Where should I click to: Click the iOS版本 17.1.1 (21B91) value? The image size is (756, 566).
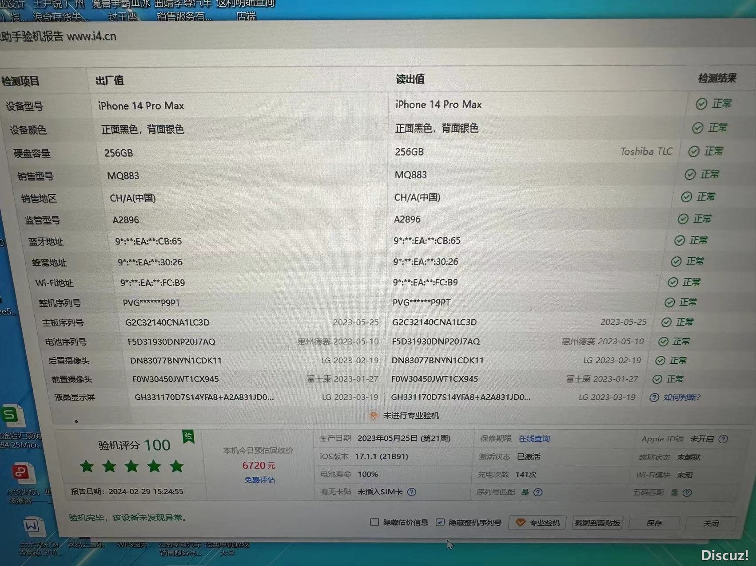[382, 456]
